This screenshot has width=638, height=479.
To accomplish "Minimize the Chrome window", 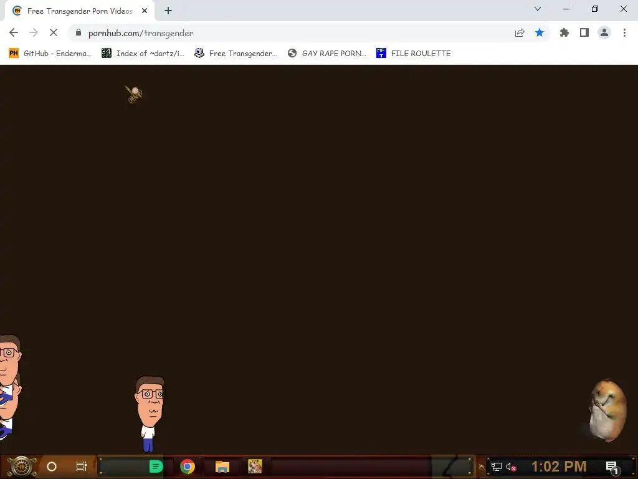I will tap(566, 9).
